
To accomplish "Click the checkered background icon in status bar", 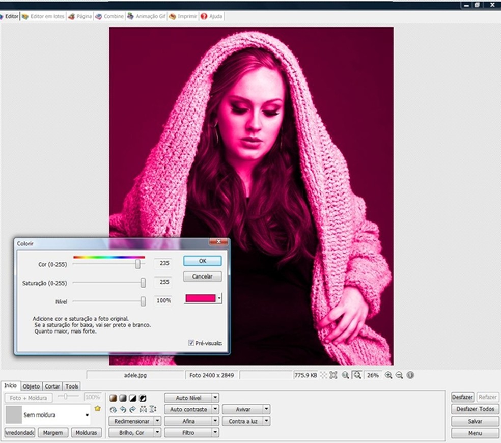I will 323,375.
